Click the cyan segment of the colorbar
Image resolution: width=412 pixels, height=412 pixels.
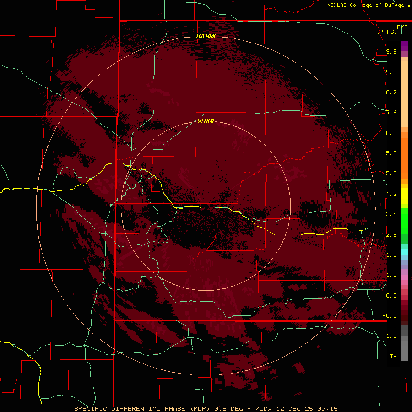click(x=404, y=252)
